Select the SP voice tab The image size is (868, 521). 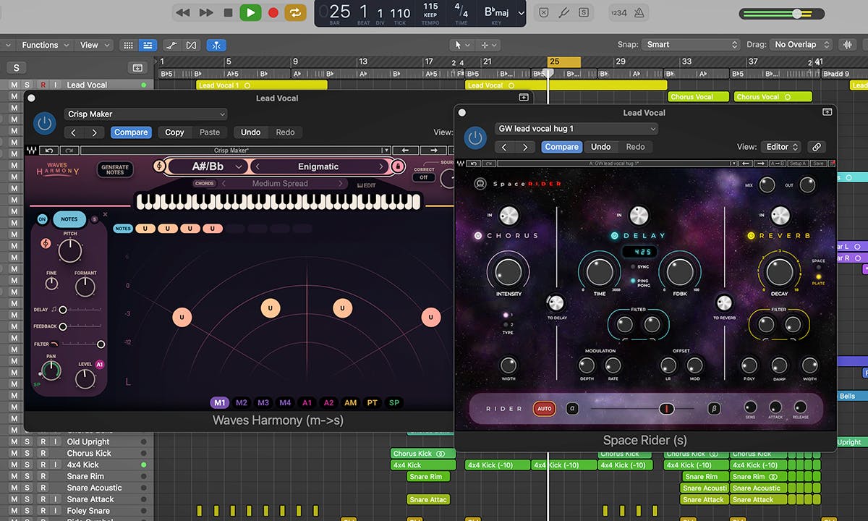click(x=394, y=403)
